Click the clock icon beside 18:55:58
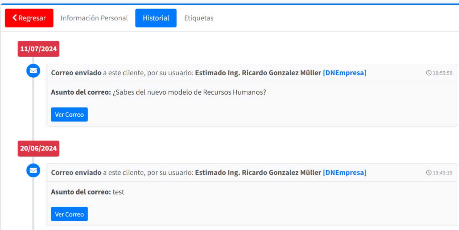Image resolution: width=459 pixels, height=230 pixels. [x=429, y=73]
